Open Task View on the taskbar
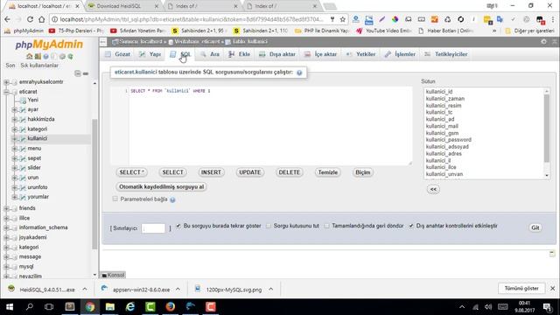The width and height of the screenshot is (560, 315). [49, 307]
